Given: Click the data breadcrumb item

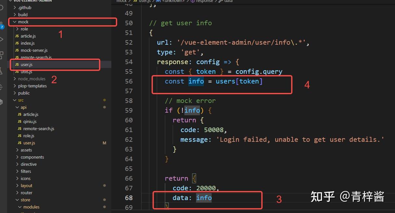Looking at the screenshot, I should click(x=228, y=1).
